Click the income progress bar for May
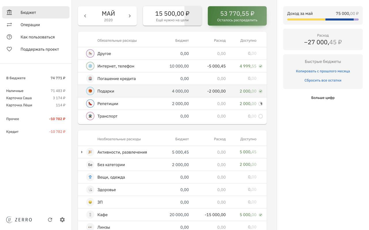369x230 pixels. click(x=323, y=20)
